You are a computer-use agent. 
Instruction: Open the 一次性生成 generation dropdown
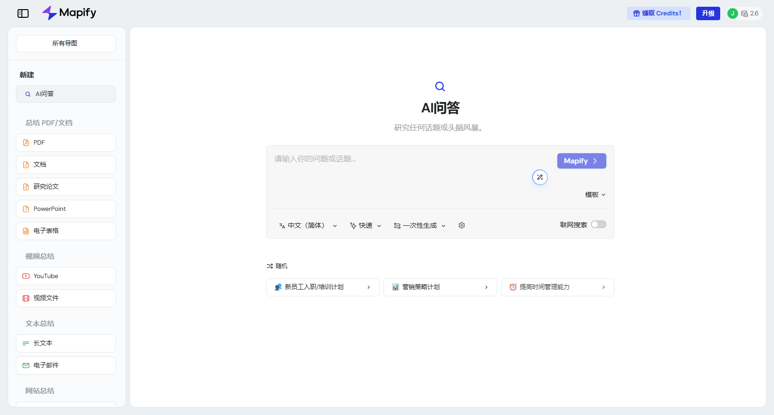[x=420, y=225]
